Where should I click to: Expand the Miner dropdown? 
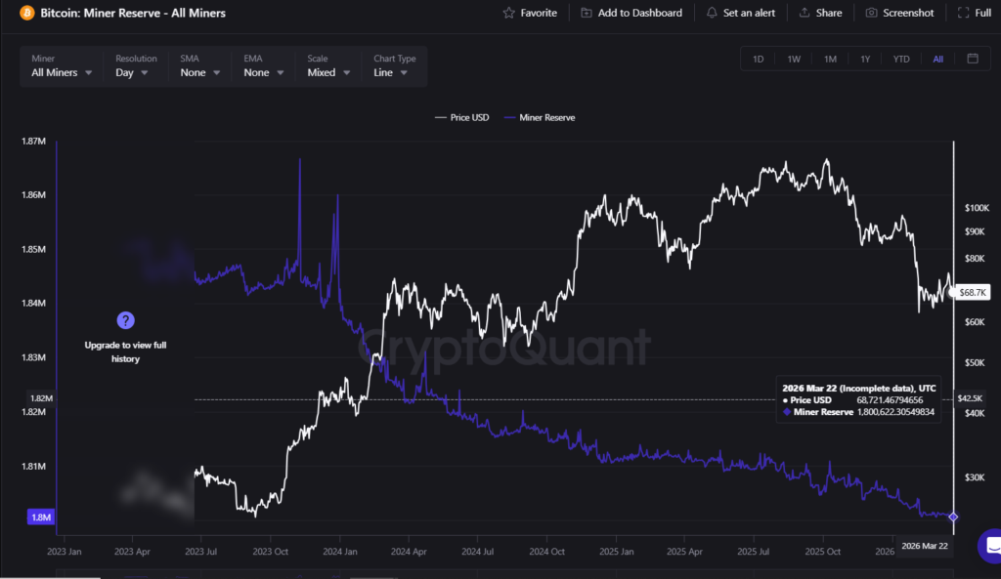point(63,72)
